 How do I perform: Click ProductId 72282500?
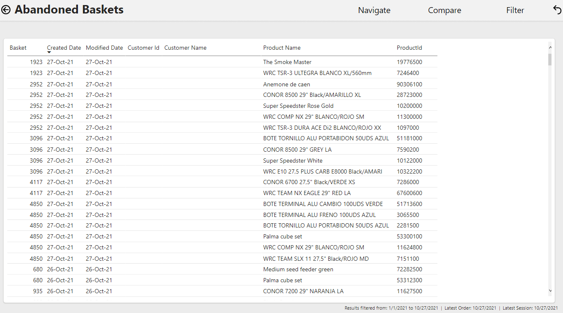coord(410,269)
